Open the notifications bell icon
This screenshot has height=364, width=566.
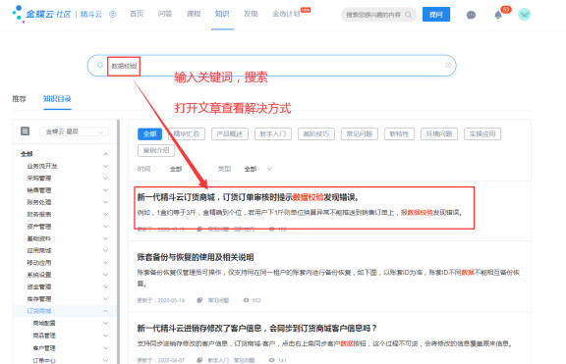pos(498,15)
